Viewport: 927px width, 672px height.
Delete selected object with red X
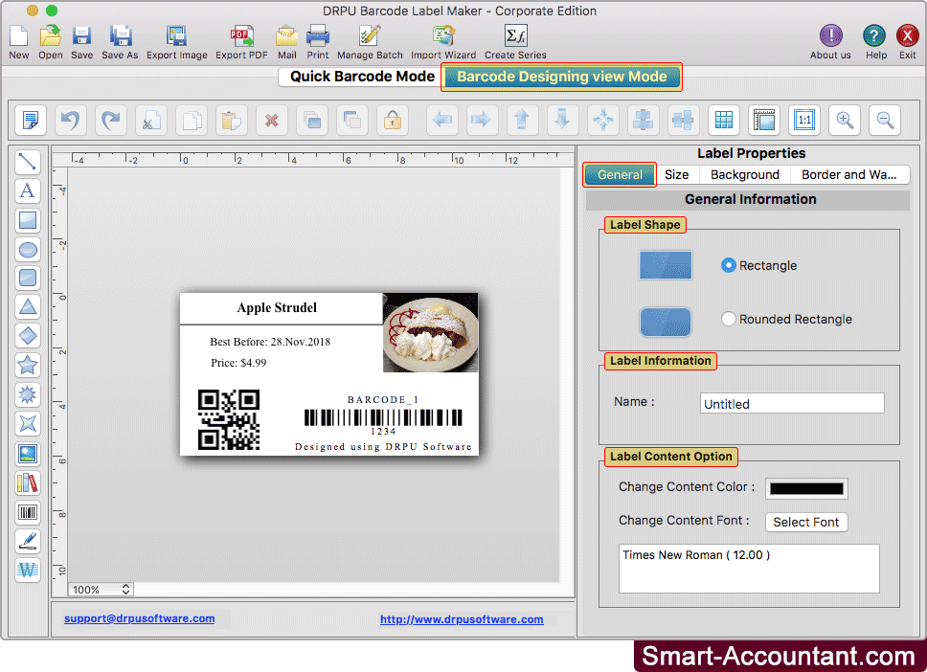click(272, 121)
